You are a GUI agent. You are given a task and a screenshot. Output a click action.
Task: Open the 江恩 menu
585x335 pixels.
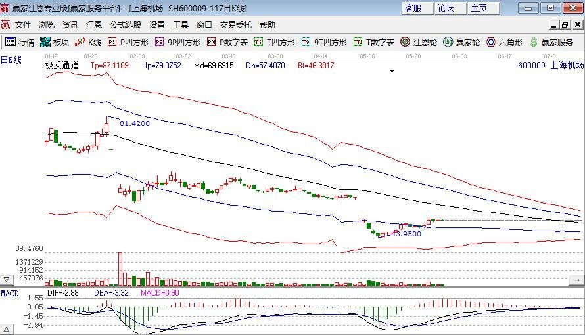point(93,24)
